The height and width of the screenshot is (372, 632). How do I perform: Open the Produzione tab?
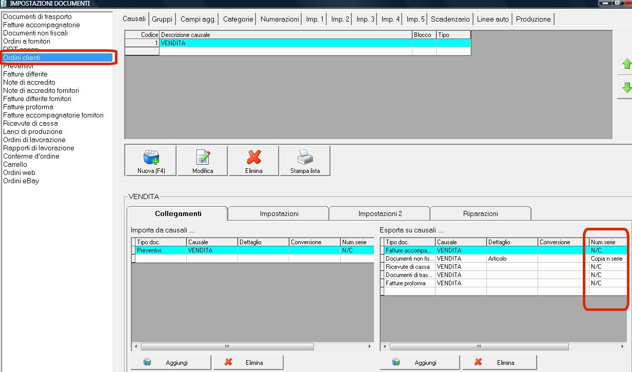[534, 19]
